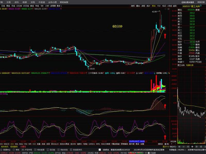Image resolution: width=206 pixels, height=154 pixels.
Task: Click 证券交易未登录 to log in
Action: (188, 2)
